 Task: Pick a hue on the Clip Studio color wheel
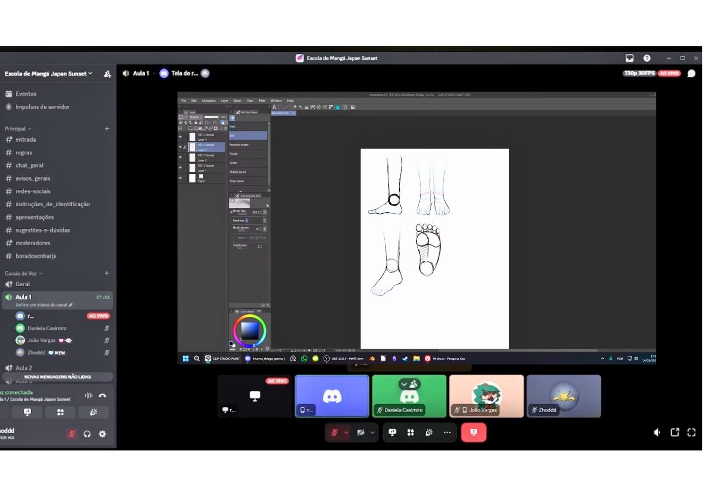tap(250, 331)
